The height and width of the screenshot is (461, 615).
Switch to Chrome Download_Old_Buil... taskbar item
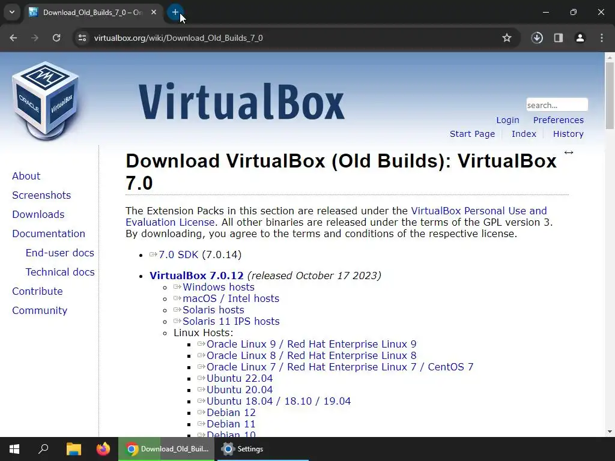pyautogui.click(x=167, y=449)
